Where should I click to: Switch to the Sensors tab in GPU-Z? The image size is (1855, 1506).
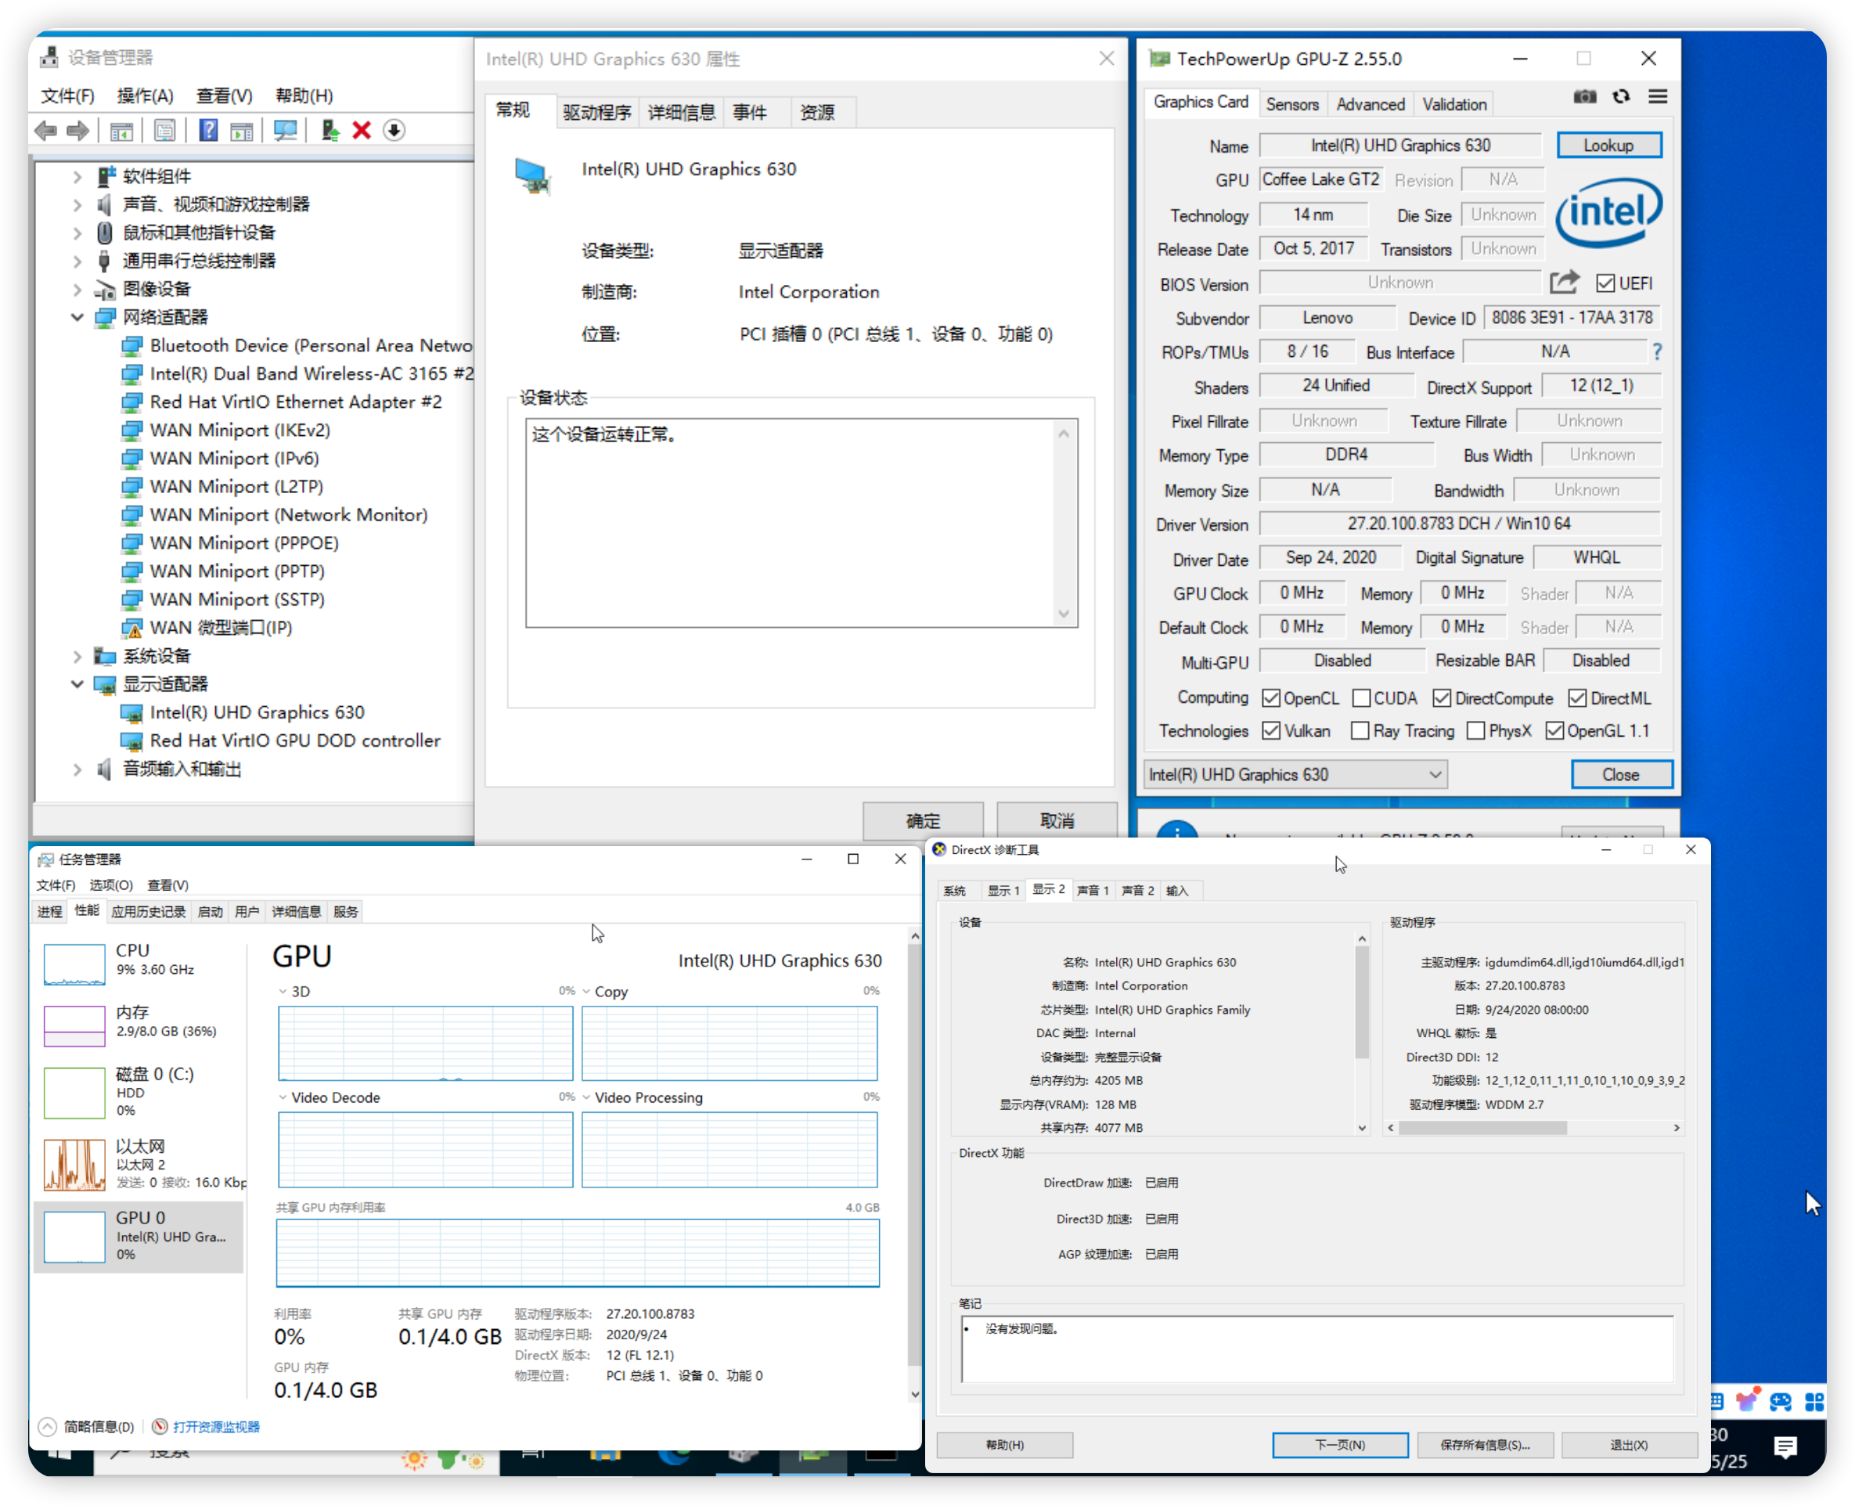pos(1292,105)
